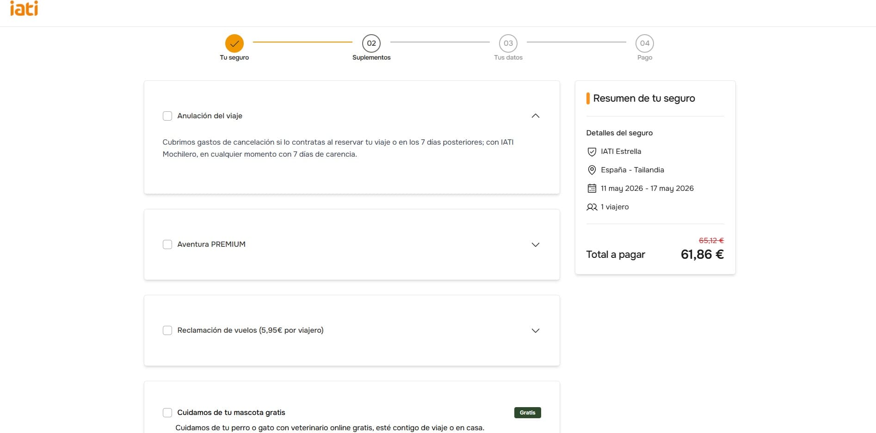This screenshot has height=433, width=876.
Task: Click the Total a pagar label
Action: pos(616,255)
